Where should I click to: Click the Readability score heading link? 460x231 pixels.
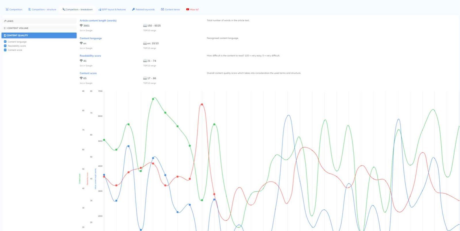(90, 56)
